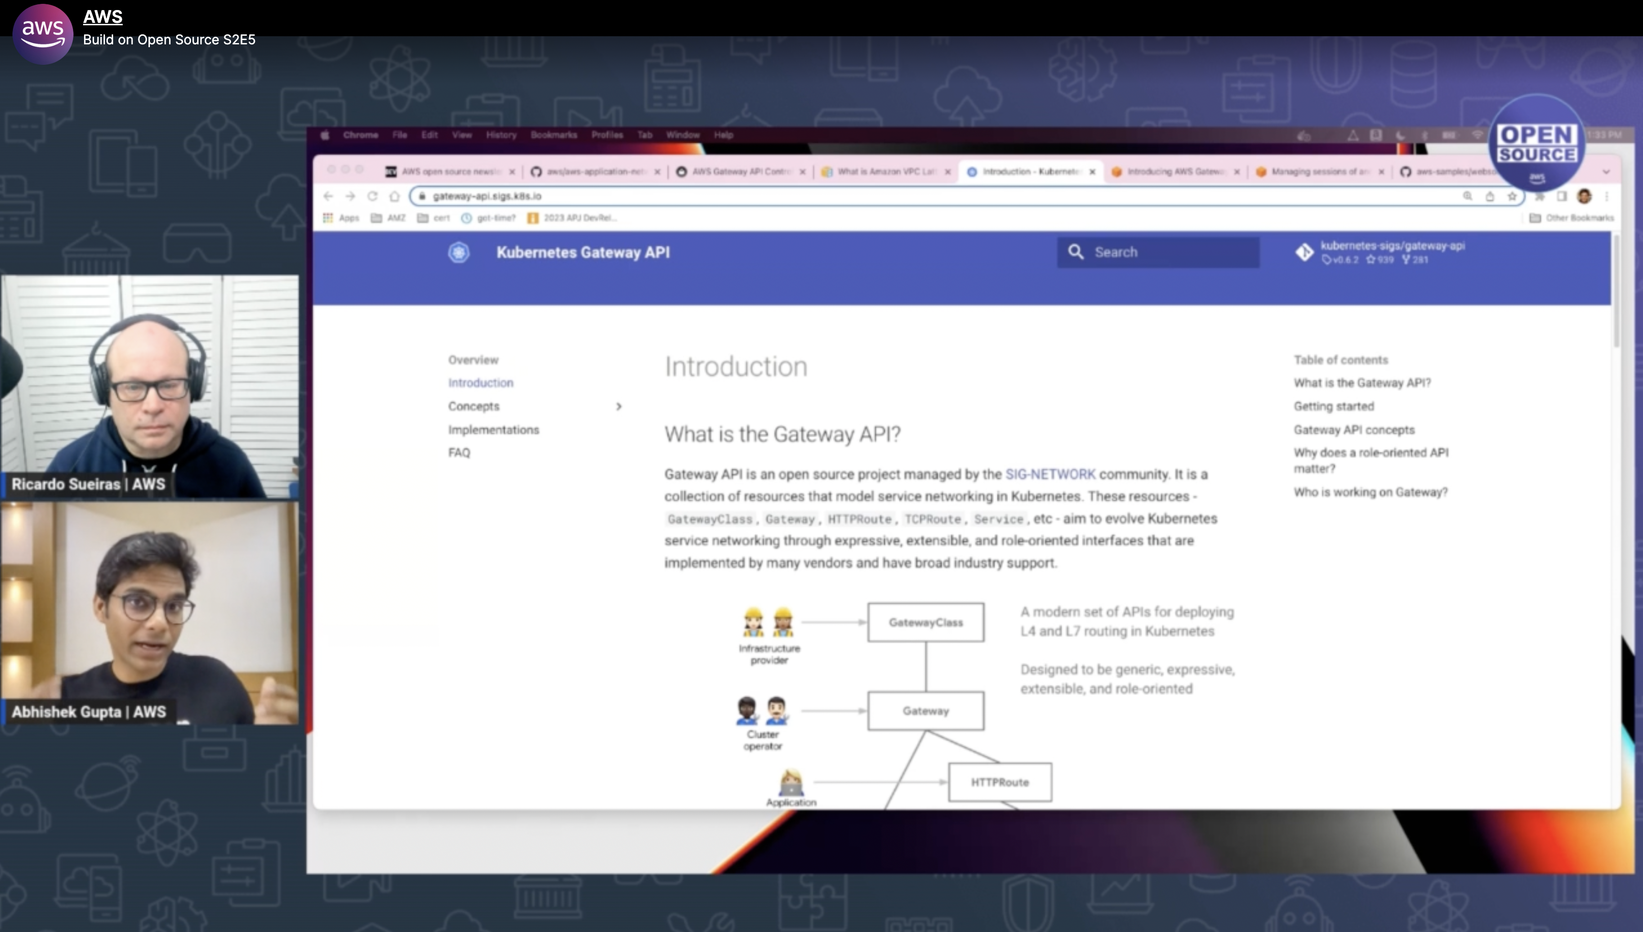Screen dimensions: 1643x932
Task: Go to the browser home page icon
Action: (395, 197)
